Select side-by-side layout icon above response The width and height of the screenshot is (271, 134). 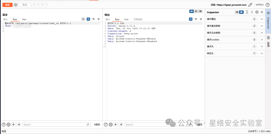tap(191, 11)
